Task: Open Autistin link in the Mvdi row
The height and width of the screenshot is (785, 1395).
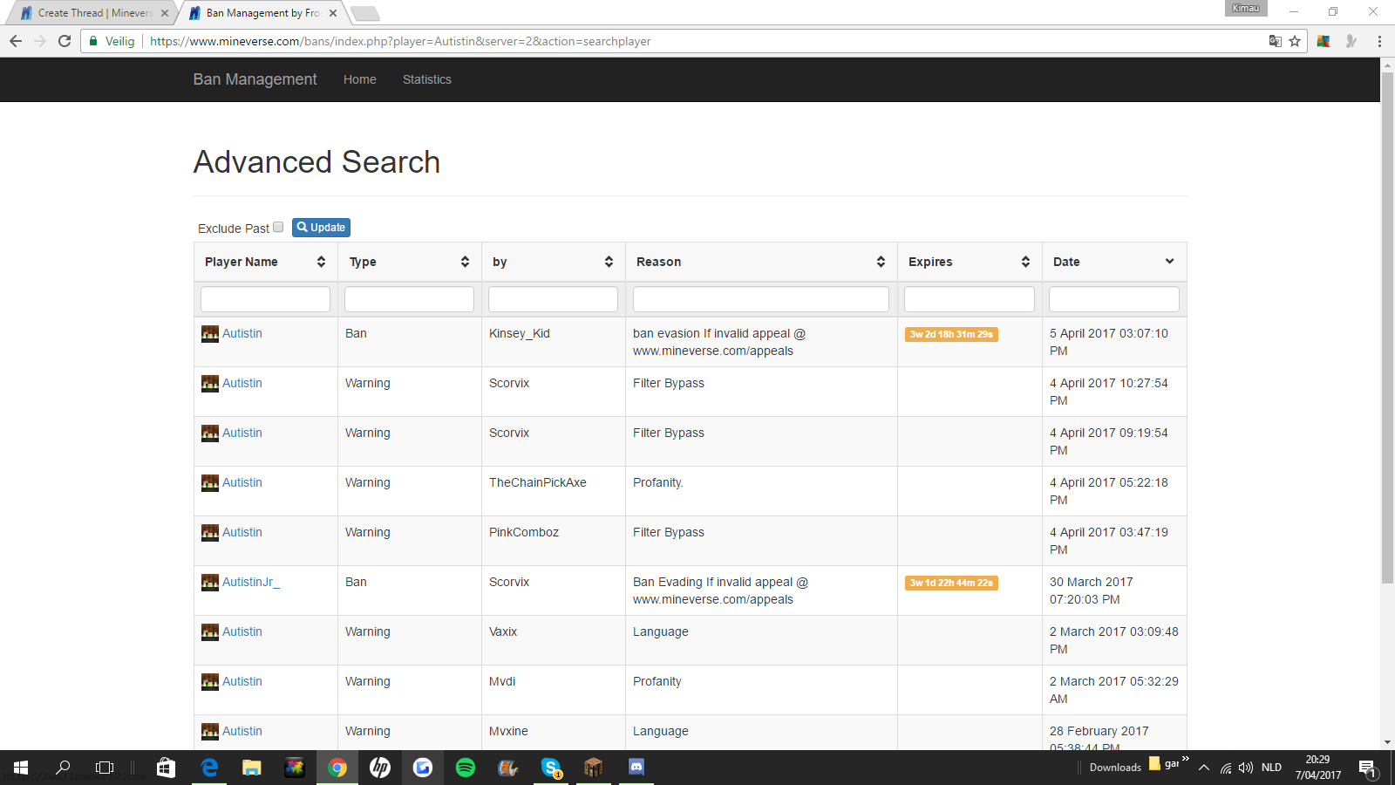Action: click(x=242, y=681)
